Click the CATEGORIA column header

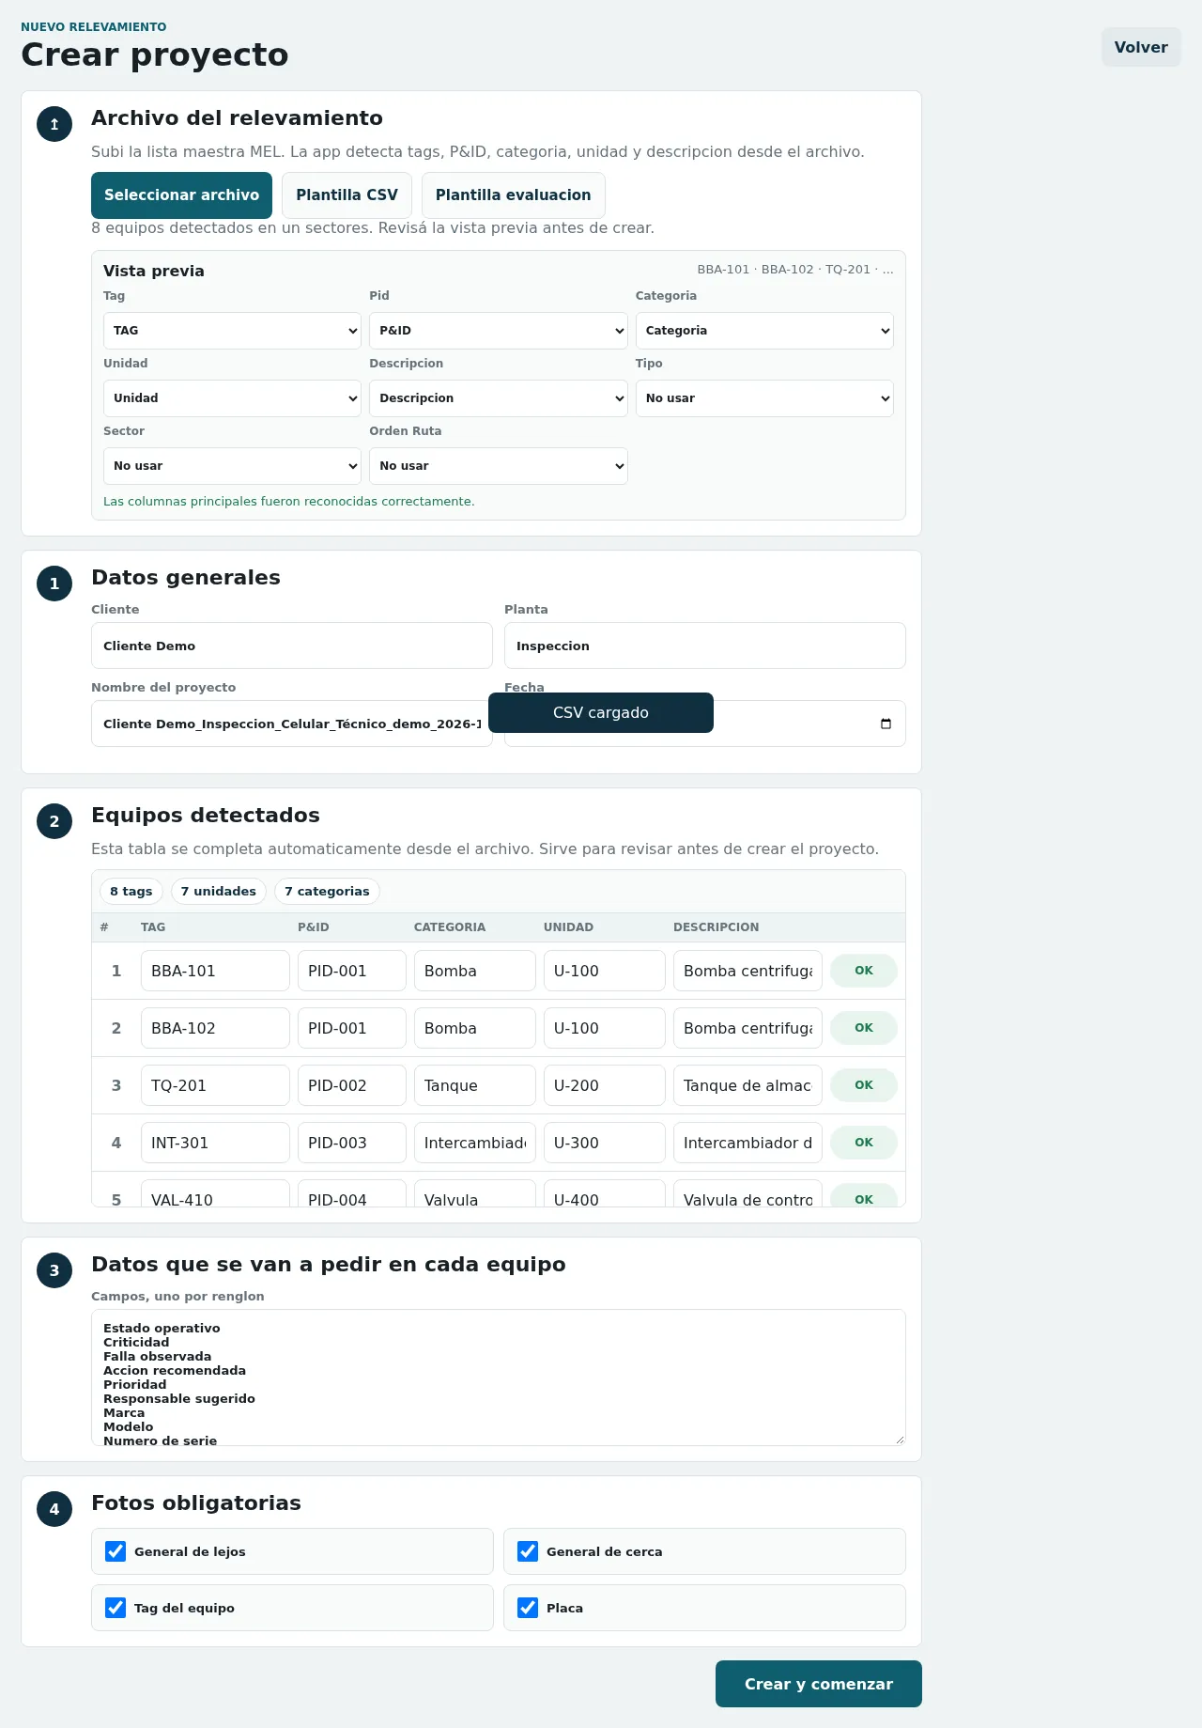click(450, 927)
